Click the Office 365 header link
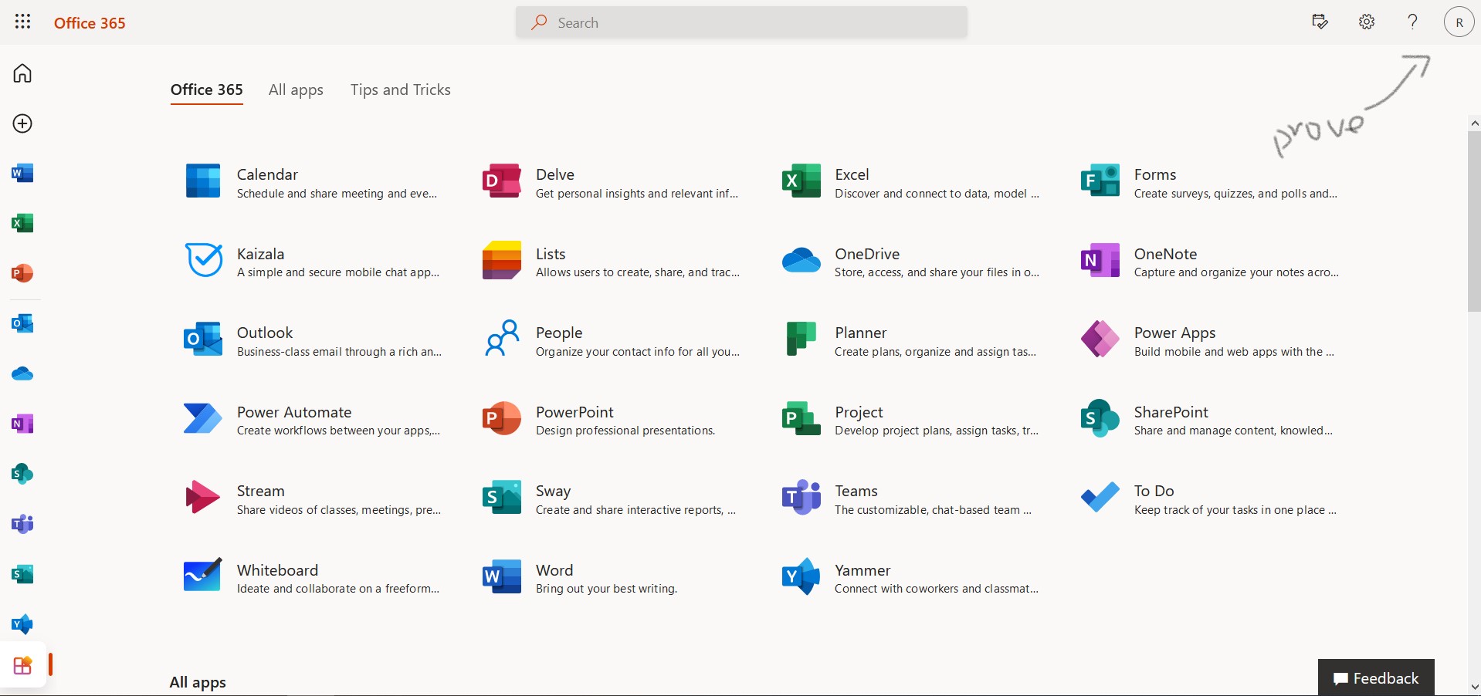The width and height of the screenshot is (1481, 696). 90,23
